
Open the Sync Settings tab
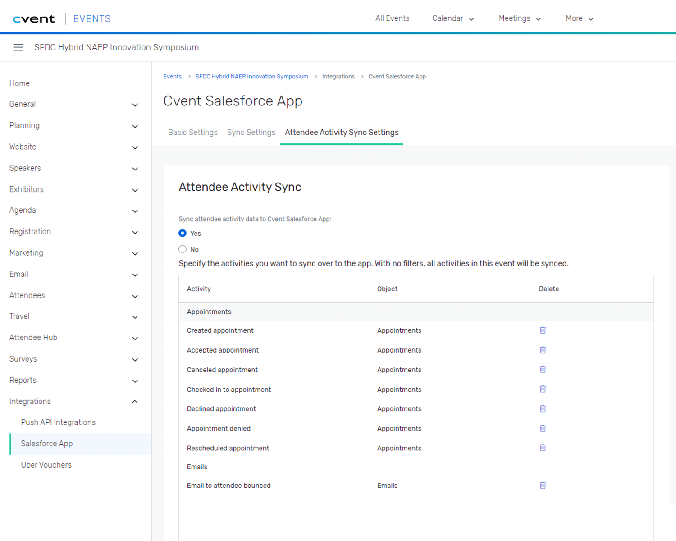pos(251,132)
